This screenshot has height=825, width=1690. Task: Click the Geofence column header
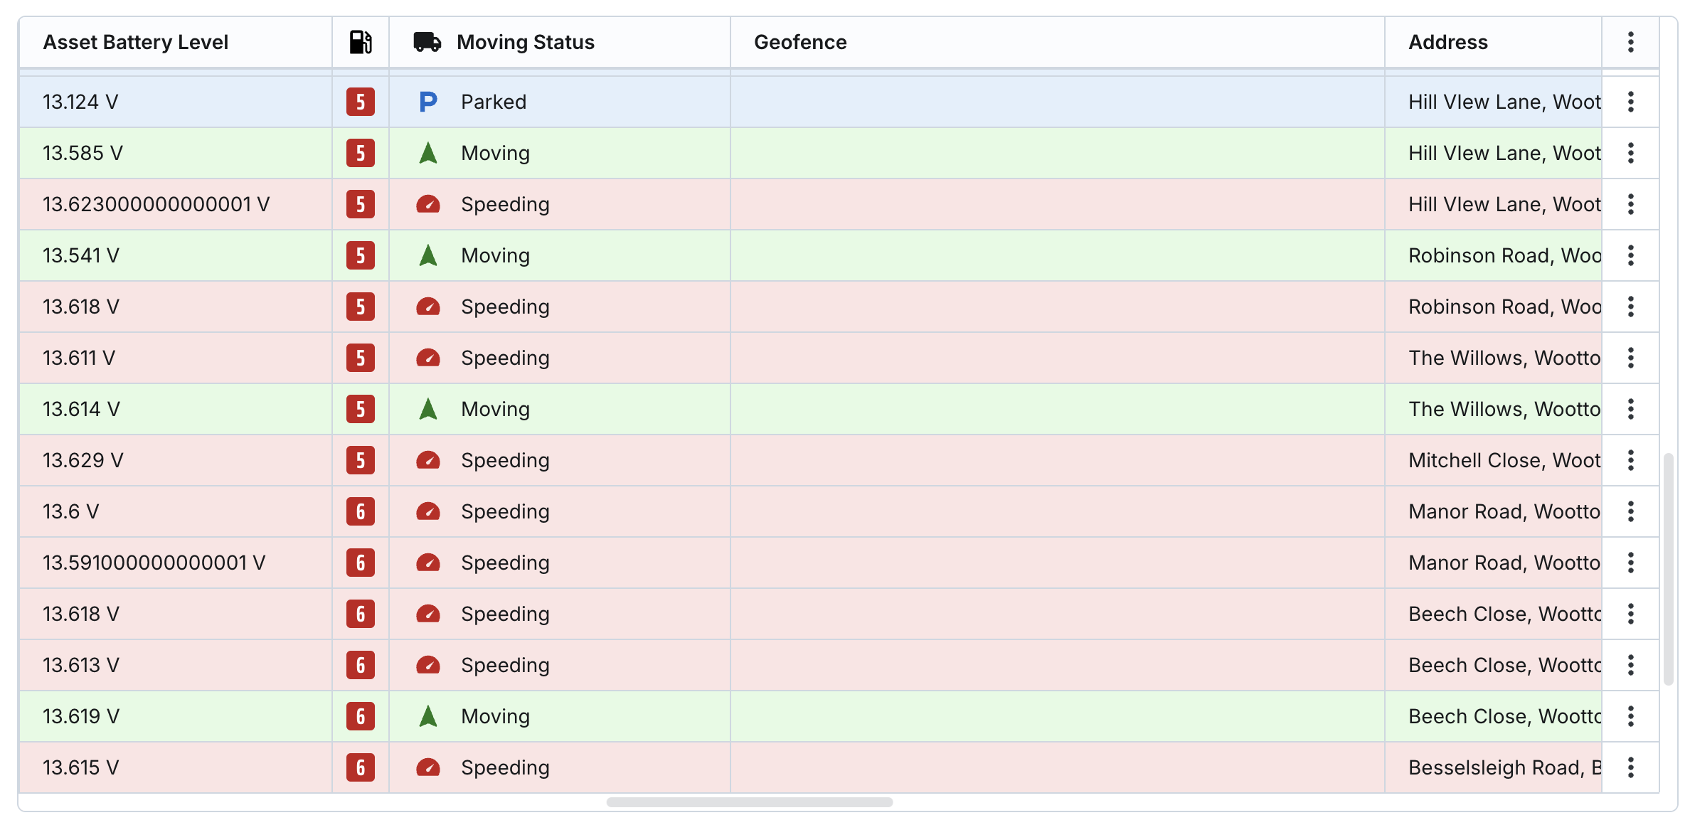[800, 42]
